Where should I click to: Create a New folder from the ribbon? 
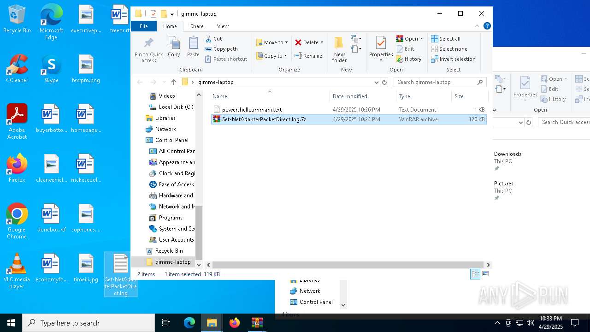[339, 49]
